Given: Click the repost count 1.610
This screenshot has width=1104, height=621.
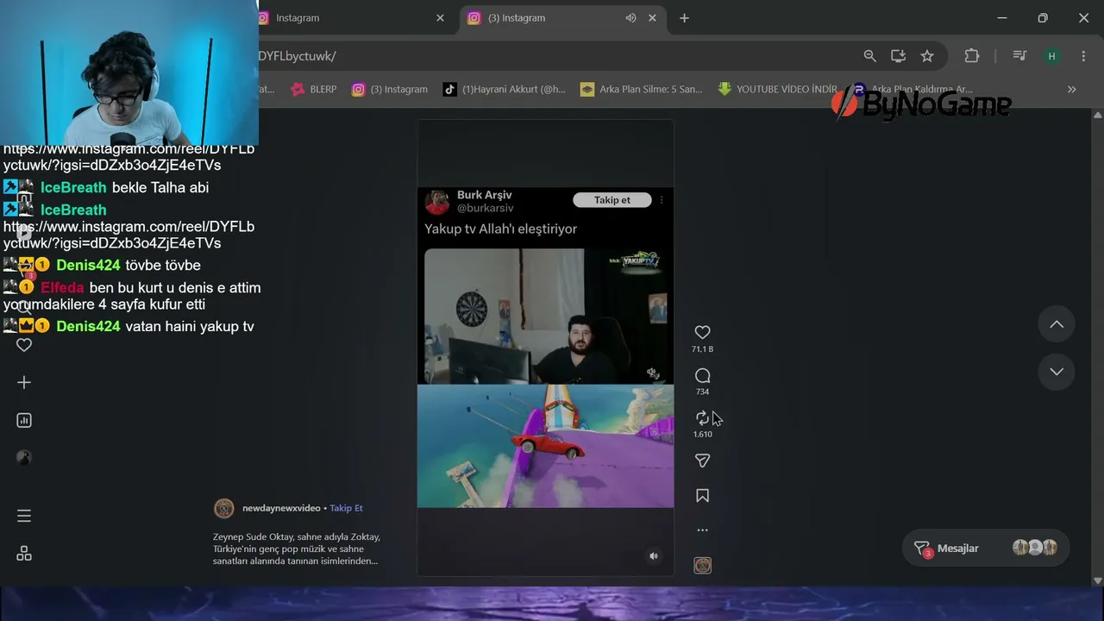Looking at the screenshot, I should pyautogui.click(x=702, y=435).
